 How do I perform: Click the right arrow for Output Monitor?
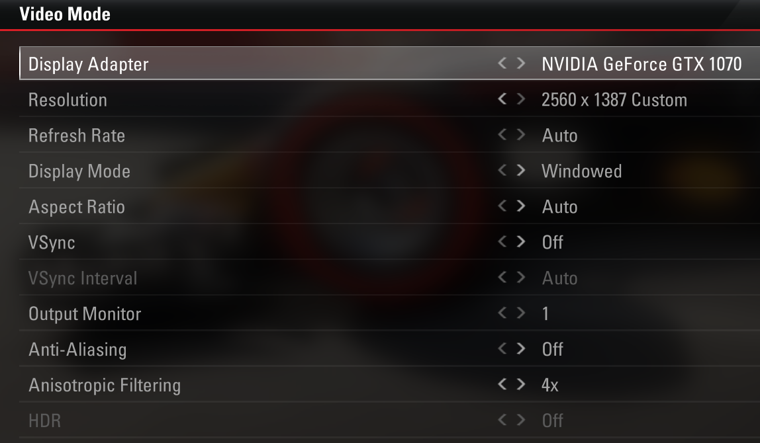(x=520, y=313)
